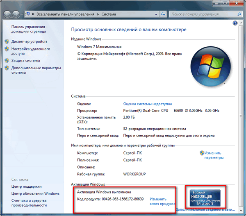Click the processor value 'Pentium(R) Dual-Core CPU'

(146, 111)
